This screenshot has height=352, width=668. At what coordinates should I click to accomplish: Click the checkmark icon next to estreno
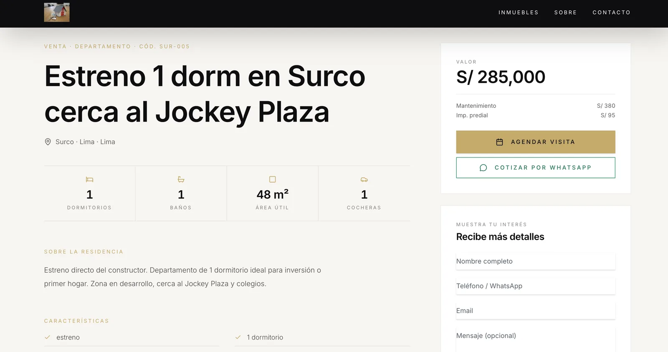tap(48, 337)
